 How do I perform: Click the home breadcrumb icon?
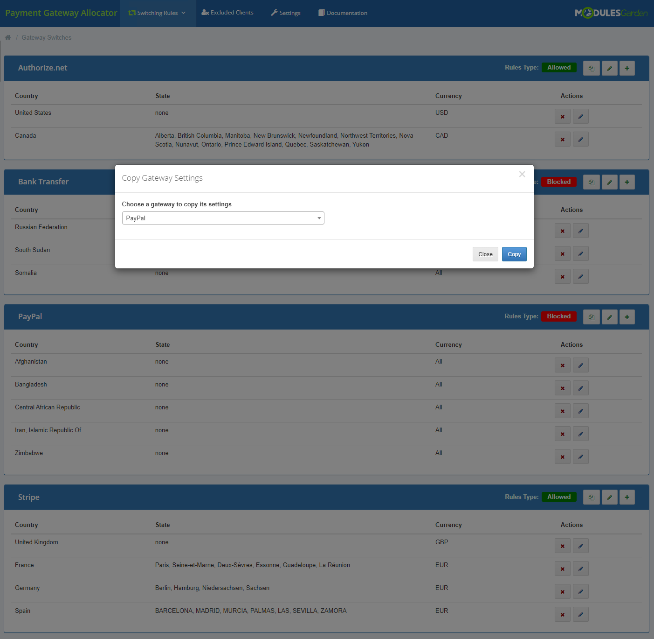7,37
